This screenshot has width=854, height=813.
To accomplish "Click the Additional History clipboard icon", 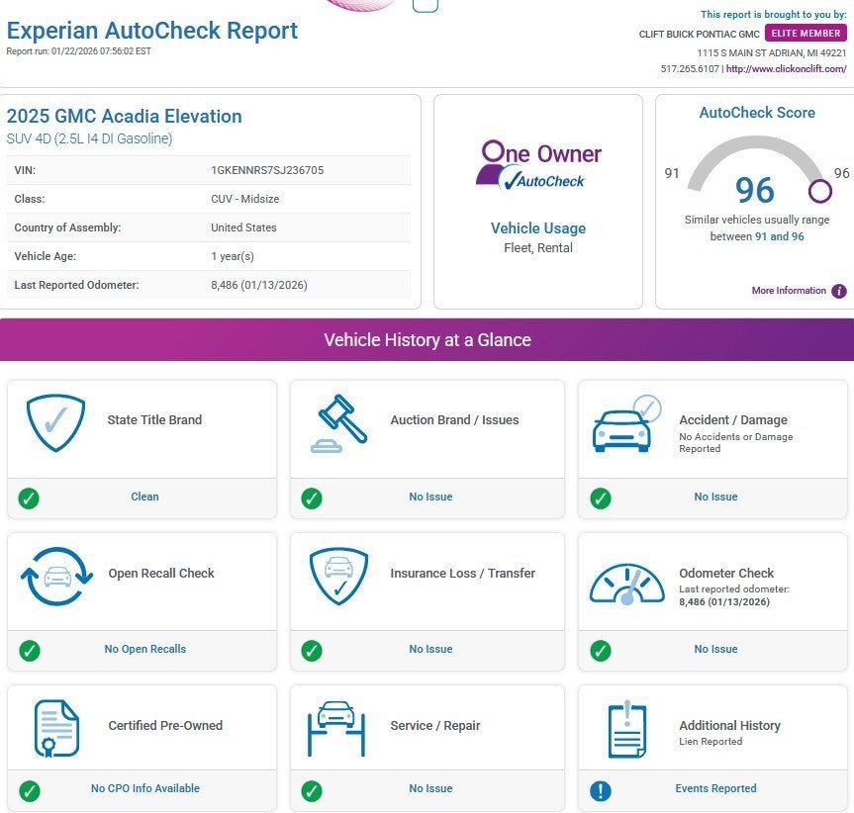I will pyautogui.click(x=626, y=730).
